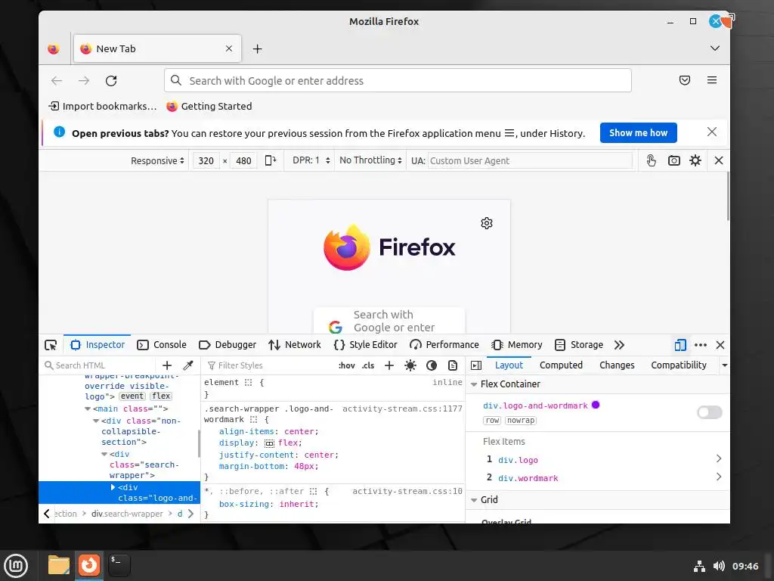Open responsive design mode settings gear

coord(695,160)
